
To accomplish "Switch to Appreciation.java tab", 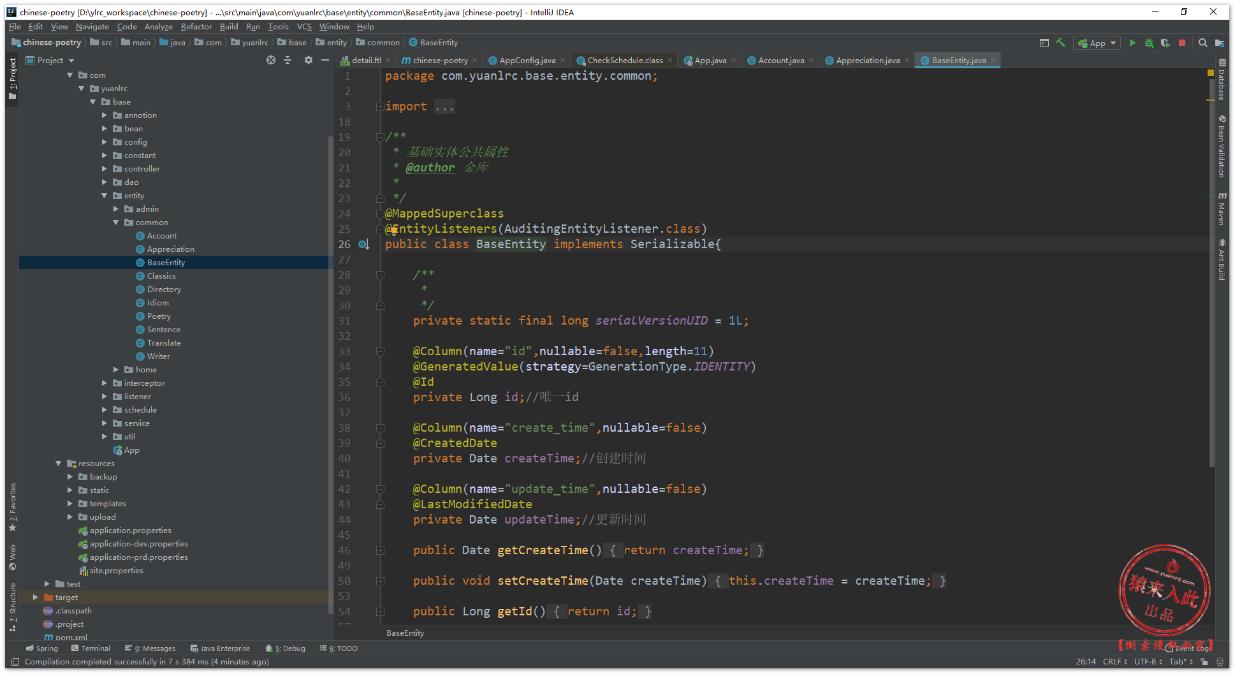I will 867,61.
